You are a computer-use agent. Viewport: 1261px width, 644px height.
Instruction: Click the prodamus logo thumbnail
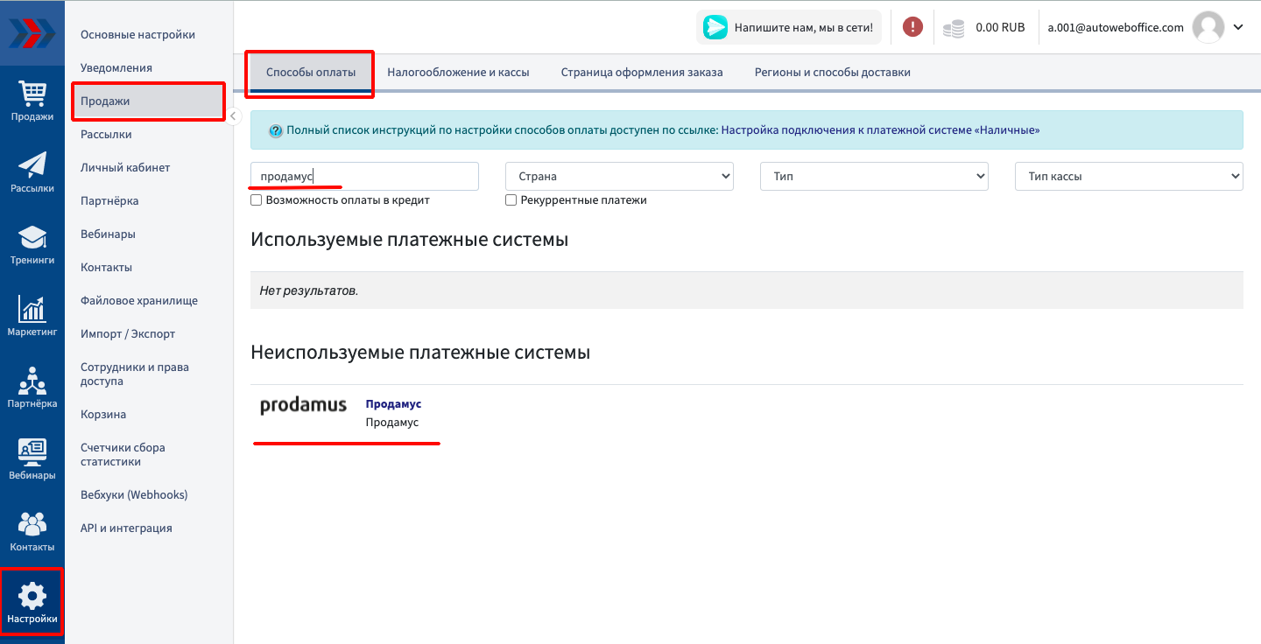[x=303, y=406]
